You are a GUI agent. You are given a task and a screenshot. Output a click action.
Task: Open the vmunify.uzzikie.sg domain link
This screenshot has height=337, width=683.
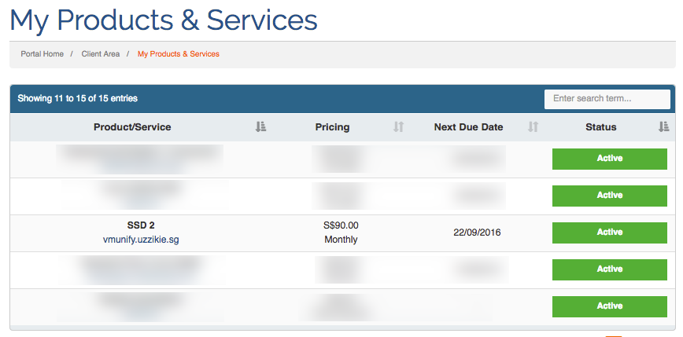point(141,240)
